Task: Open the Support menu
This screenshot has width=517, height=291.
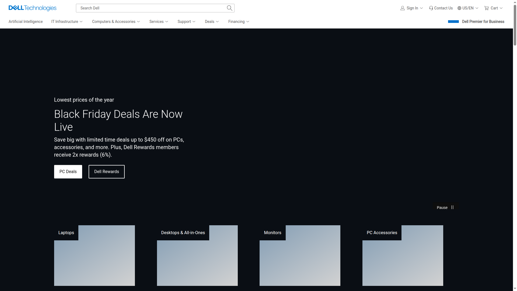Action: [186, 22]
